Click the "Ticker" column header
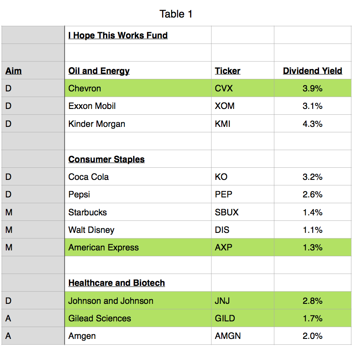This screenshot has width=352, height=346. pyautogui.click(x=228, y=71)
